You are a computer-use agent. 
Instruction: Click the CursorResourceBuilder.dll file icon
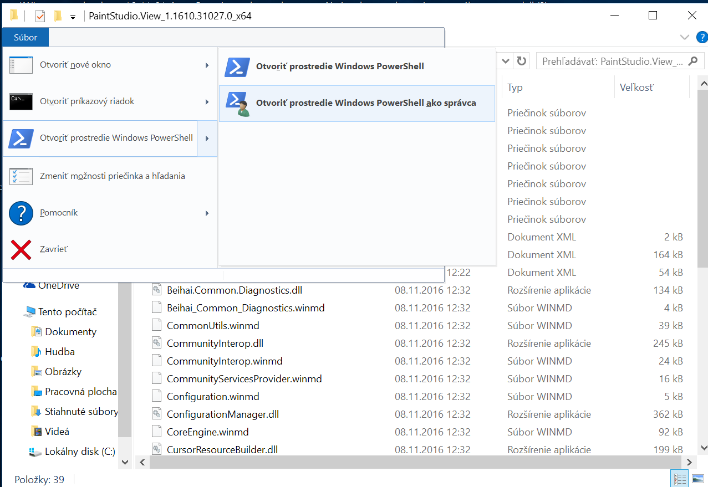click(156, 449)
